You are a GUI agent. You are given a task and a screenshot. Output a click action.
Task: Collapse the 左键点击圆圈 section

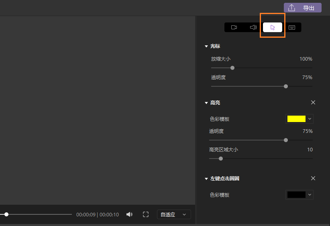point(206,179)
